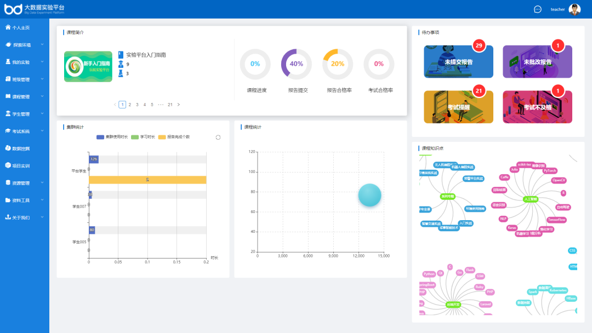The image size is (592, 333).
Task: Select 考试系统 sidebar menu label
Action: [21, 131]
